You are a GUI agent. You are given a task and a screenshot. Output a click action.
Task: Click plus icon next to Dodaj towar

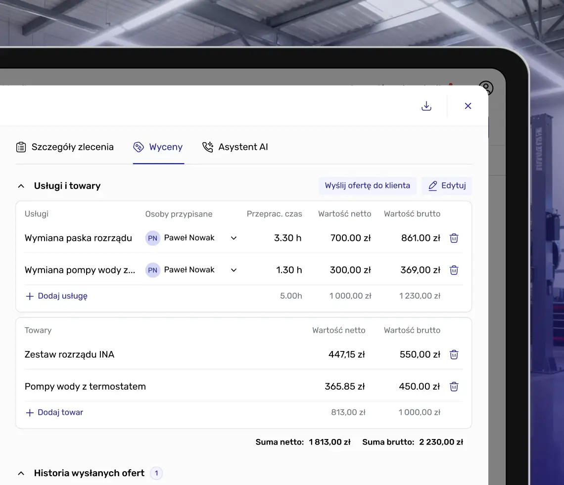[30, 412]
